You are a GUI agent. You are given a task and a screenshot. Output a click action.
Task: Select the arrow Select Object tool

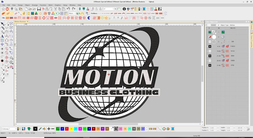click(2, 24)
